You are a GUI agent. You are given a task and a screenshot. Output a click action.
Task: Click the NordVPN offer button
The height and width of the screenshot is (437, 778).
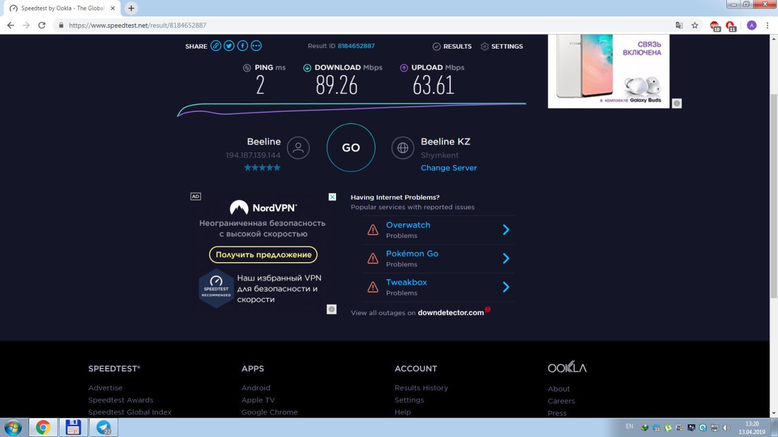[x=263, y=254]
